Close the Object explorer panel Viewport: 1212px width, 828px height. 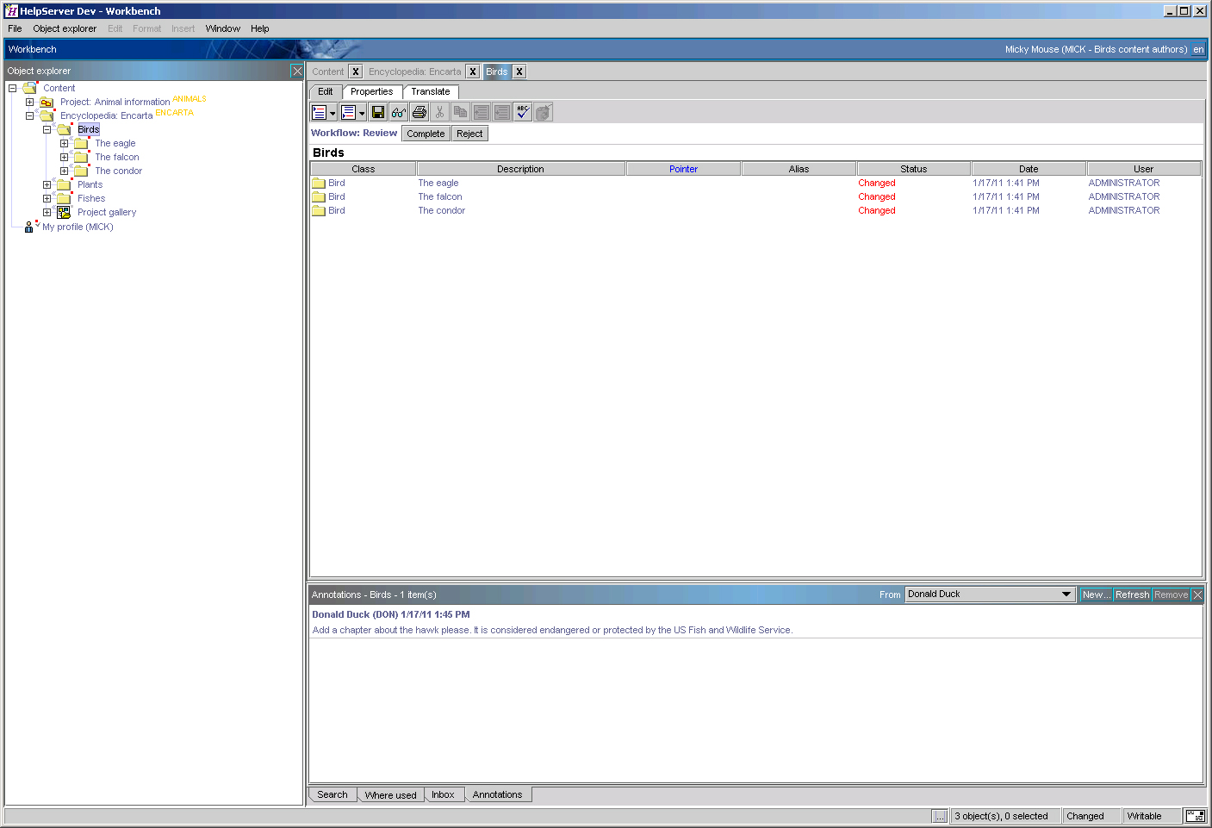coord(297,71)
